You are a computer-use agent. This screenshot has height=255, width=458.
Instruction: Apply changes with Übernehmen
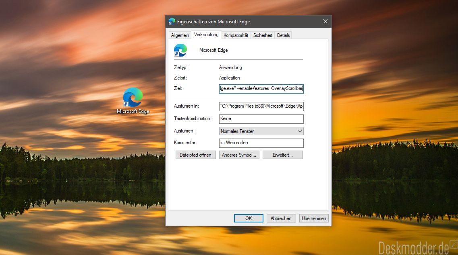[x=314, y=218]
